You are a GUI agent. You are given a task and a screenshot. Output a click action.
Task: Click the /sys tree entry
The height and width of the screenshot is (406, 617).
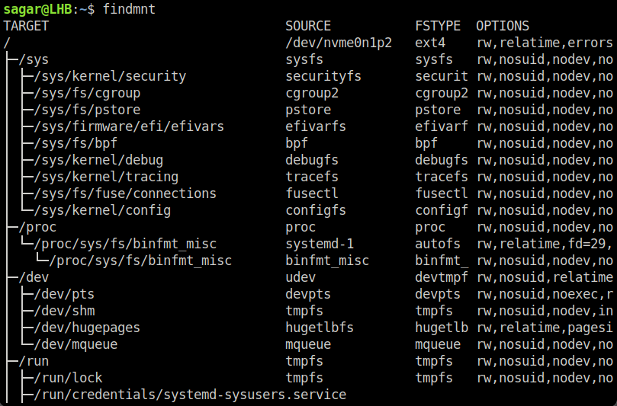[34, 59]
